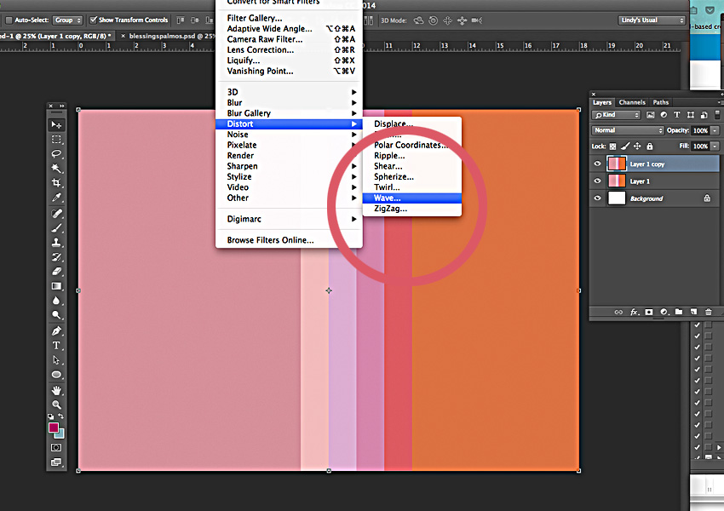This screenshot has width=724, height=511.
Task: Select the Type tool
Action: pos(57,345)
